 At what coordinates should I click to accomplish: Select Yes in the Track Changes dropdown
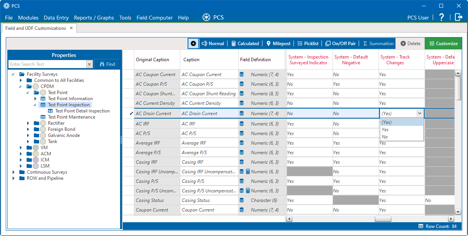pos(385,129)
